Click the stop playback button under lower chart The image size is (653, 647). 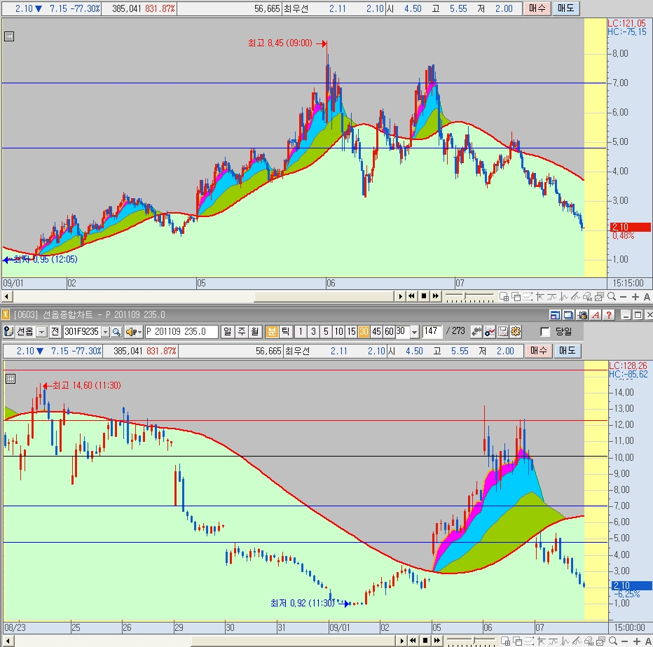pos(424,641)
